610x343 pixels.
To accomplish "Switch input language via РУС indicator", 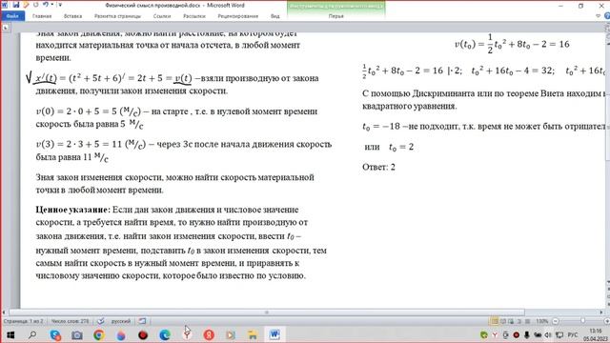I will (x=572, y=334).
